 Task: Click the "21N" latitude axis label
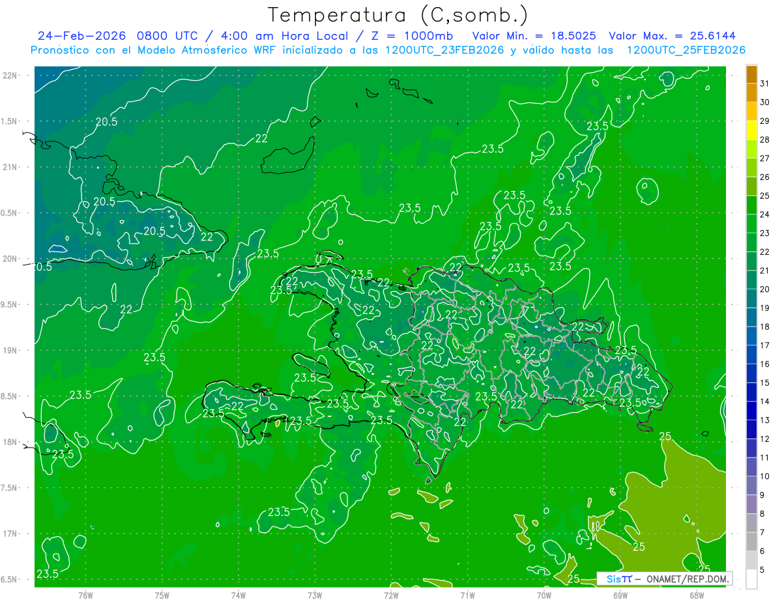[10, 167]
